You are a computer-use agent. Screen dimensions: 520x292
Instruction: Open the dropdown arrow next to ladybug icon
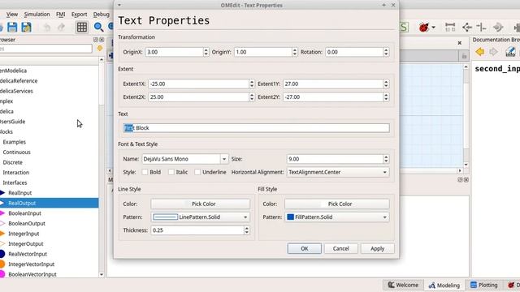433,28
